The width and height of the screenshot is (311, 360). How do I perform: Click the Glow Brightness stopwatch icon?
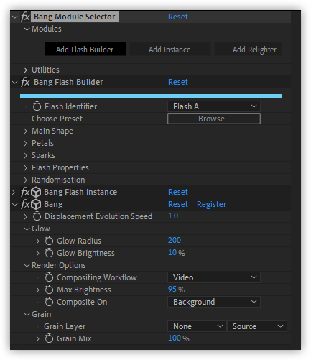point(49,253)
